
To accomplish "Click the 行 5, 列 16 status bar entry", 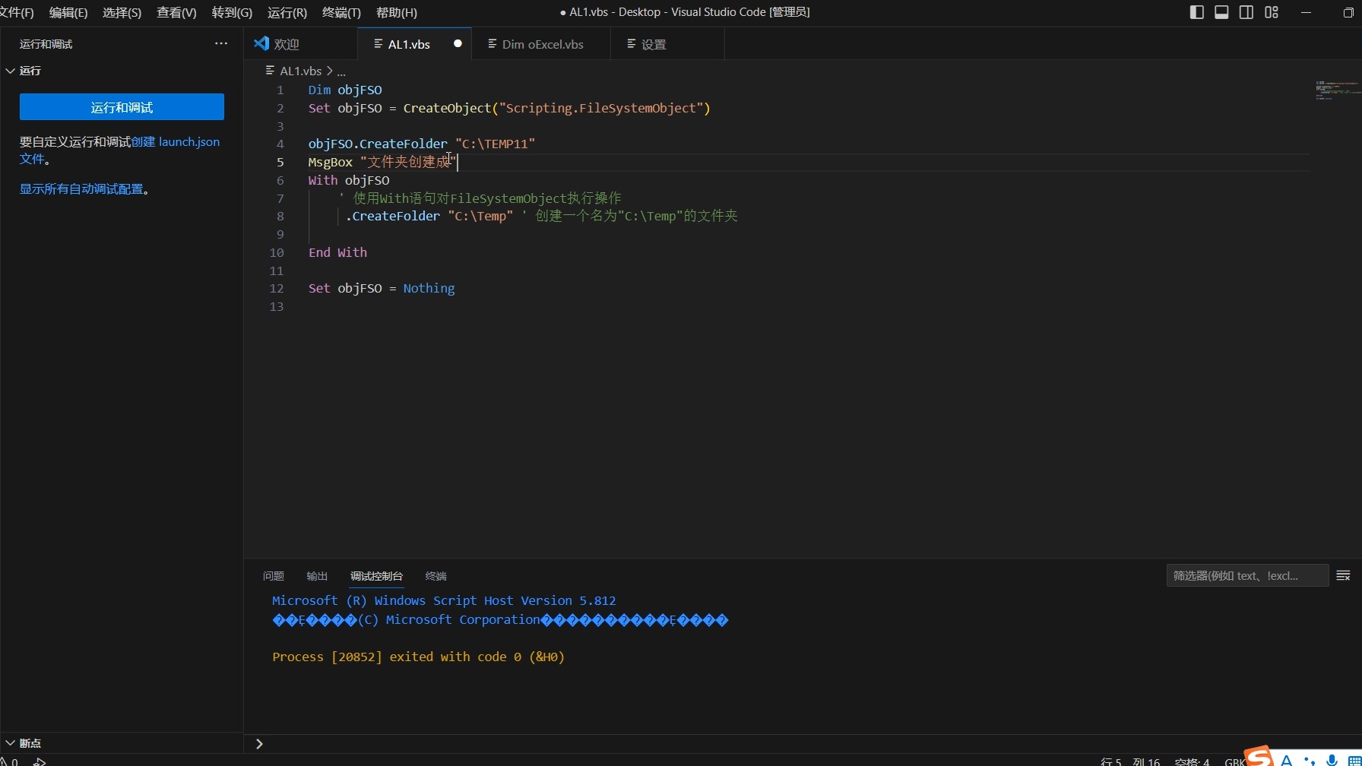I will click(1130, 761).
